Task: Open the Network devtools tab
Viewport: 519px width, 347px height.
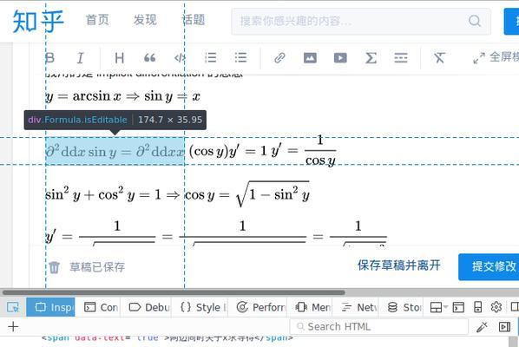Action: click(358, 307)
